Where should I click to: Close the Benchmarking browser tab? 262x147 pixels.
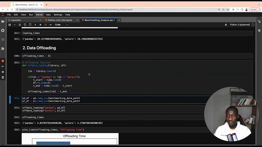point(41,4)
